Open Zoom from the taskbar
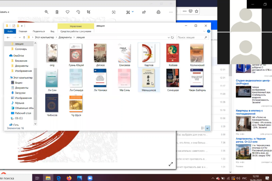The height and width of the screenshot is (181, 272). (90, 178)
